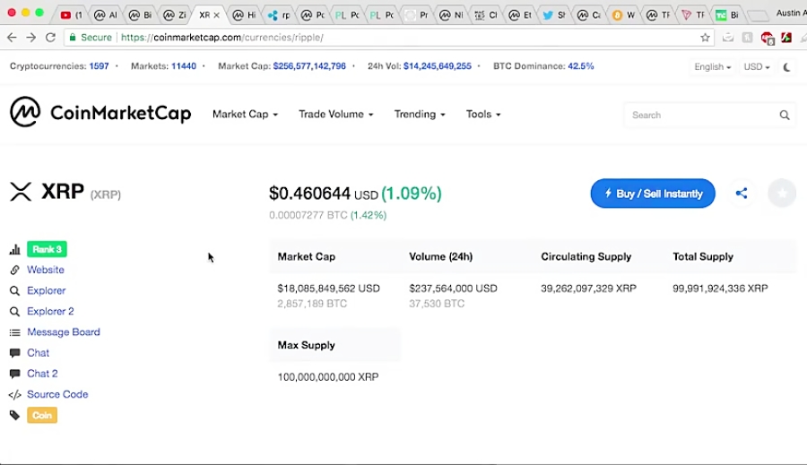Open the Market Cap dropdown menu
The height and width of the screenshot is (465, 807).
(x=245, y=114)
